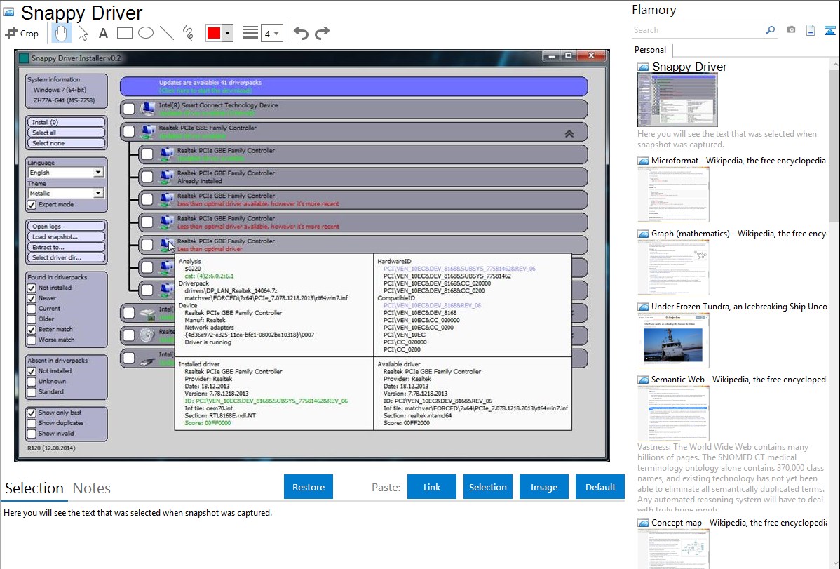Type in the Flamory search field
This screenshot has width=840, height=569.
click(x=698, y=30)
